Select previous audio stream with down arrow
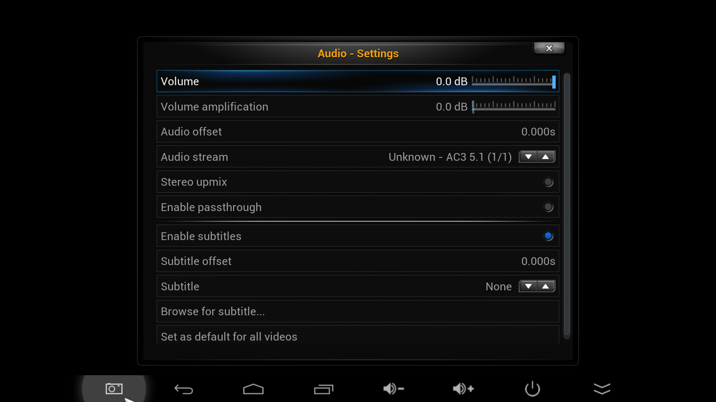This screenshot has width=716, height=402. pyautogui.click(x=528, y=157)
